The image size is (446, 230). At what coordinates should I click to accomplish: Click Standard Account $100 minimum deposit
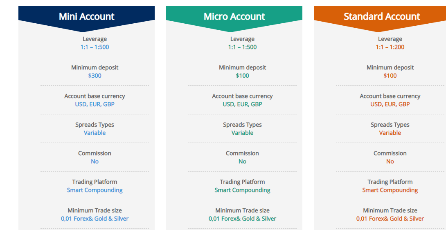tap(390, 76)
